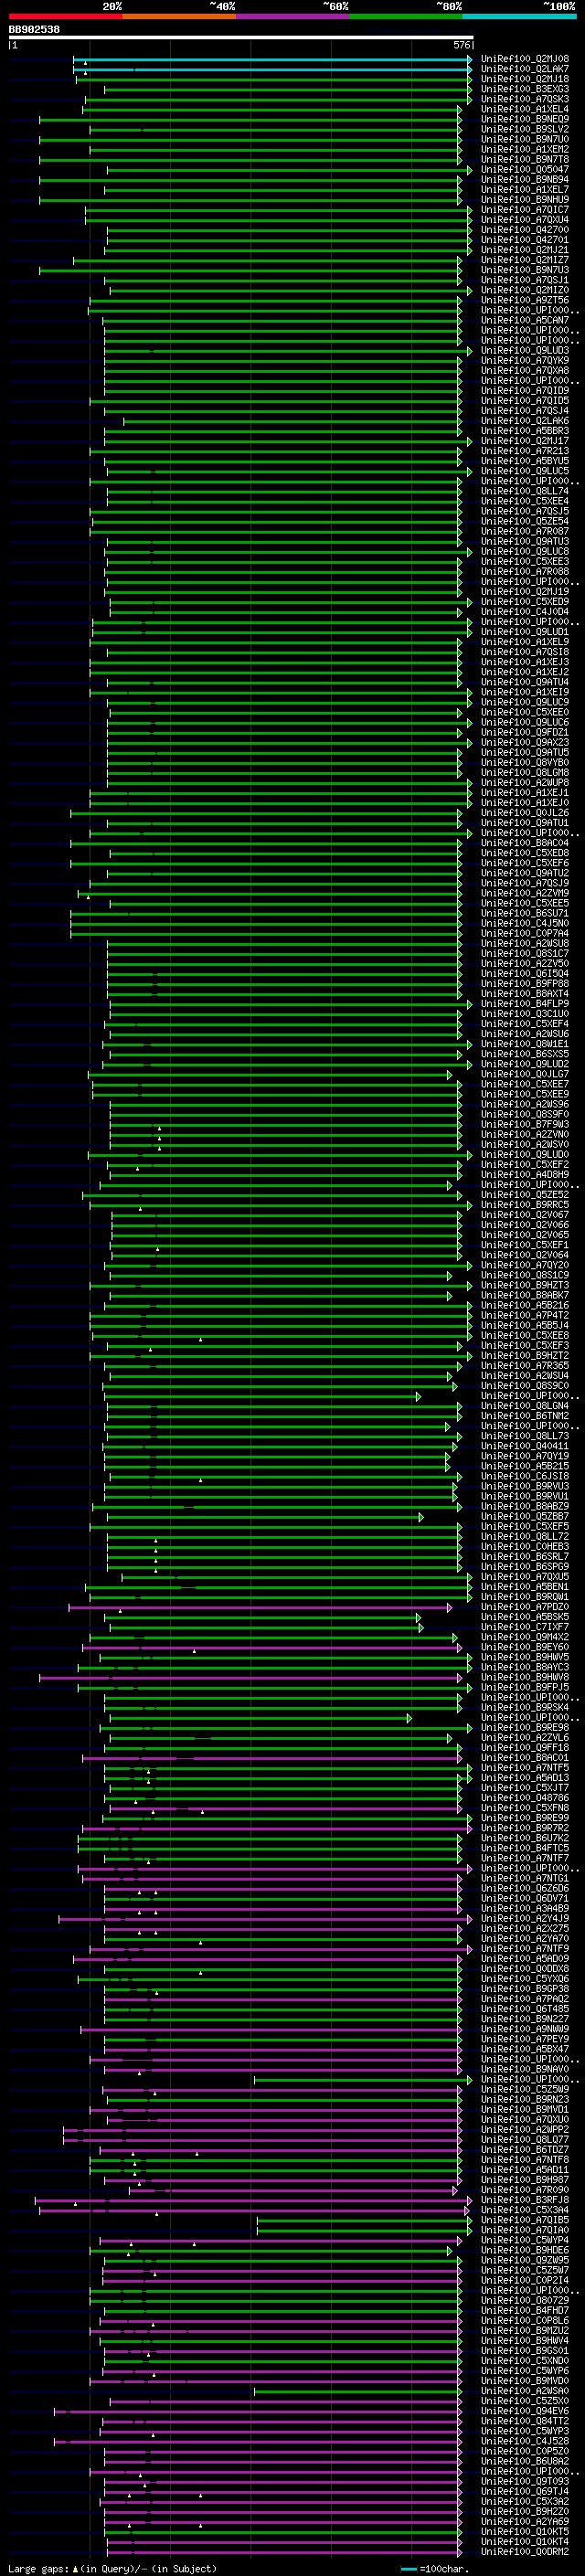Select the UniRef100_B9HZT3 label
Viewport: 585px width, 2576px height.
(525, 1285)
